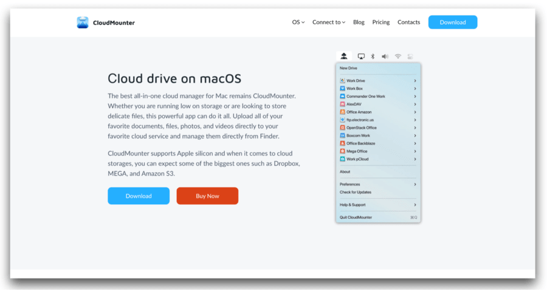The width and height of the screenshot is (547, 290).
Task: Click the Office Amazon drive icon
Action: pyautogui.click(x=343, y=112)
